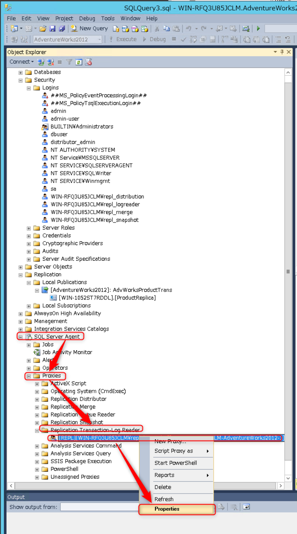The width and height of the screenshot is (297, 534).
Task: Expand the Management node
Action: tap(20, 321)
